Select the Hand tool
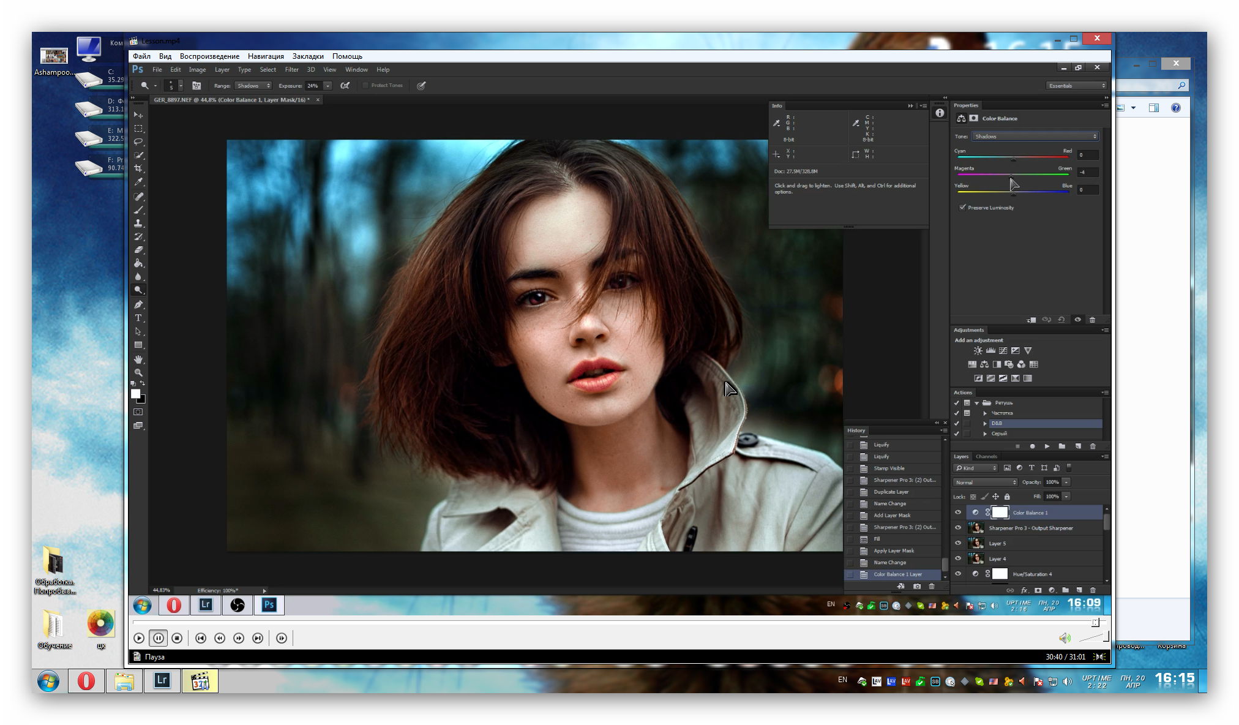This screenshot has width=1239, height=725. pos(138,359)
